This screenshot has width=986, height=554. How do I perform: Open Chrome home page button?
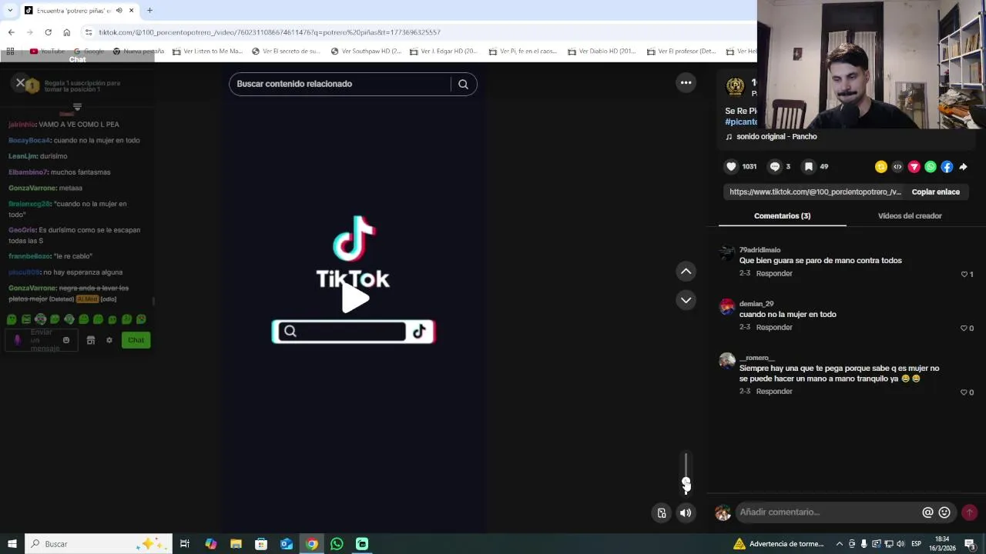tap(67, 32)
